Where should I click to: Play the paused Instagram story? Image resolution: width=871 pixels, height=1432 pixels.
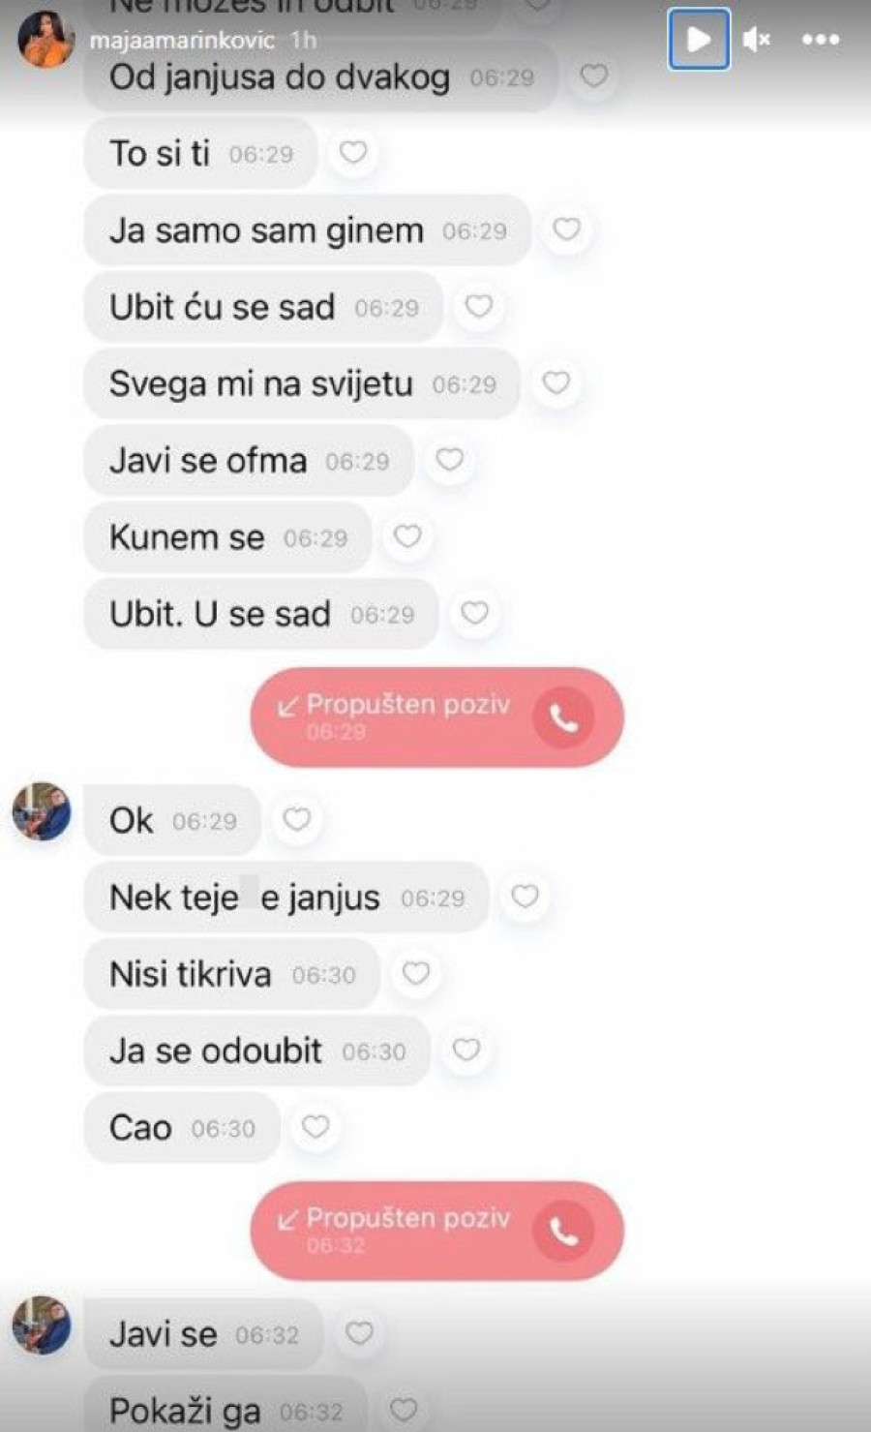[699, 40]
